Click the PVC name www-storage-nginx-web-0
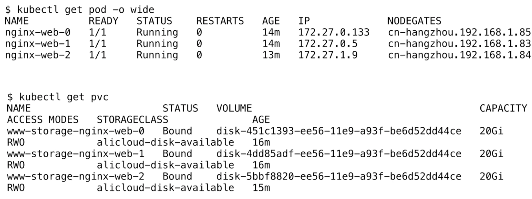 [x=76, y=131]
